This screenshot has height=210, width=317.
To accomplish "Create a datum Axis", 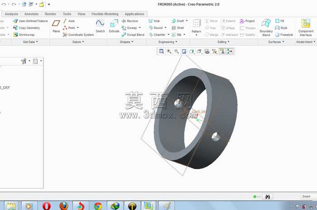I will [69, 21].
